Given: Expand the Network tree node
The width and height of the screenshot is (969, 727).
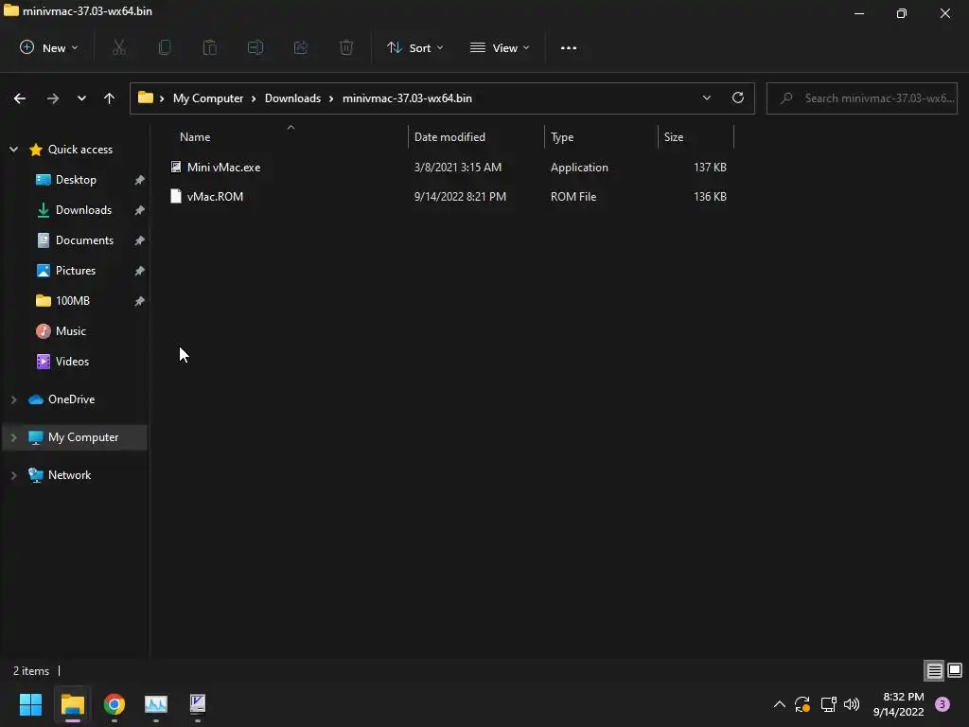Looking at the screenshot, I should coord(13,475).
